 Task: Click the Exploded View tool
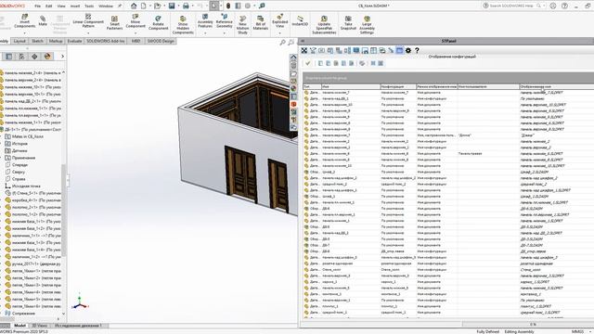click(280, 21)
